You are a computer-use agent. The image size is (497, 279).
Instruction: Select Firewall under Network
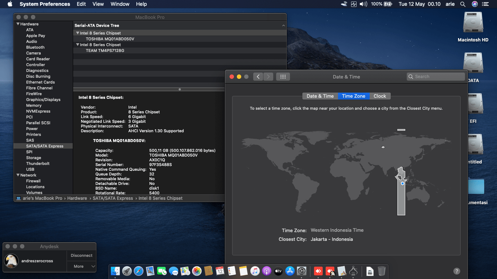[33, 181]
